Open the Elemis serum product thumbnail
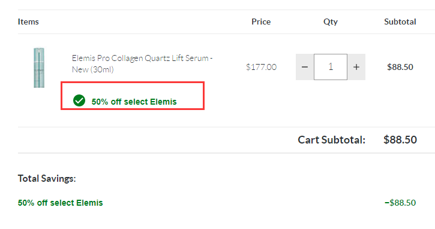 coord(39,68)
